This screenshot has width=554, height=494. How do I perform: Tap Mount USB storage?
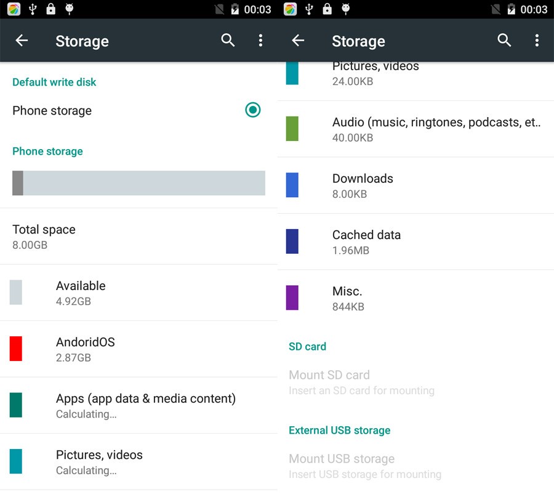pyautogui.click(x=364, y=466)
